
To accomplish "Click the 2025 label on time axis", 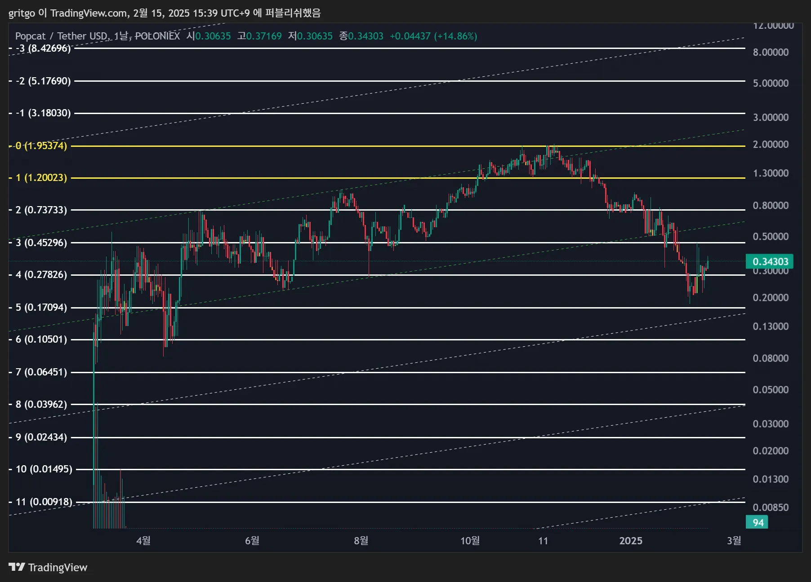I will (x=631, y=541).
